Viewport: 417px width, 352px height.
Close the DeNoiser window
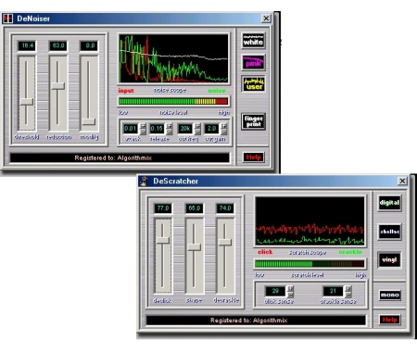pos(266,19)
